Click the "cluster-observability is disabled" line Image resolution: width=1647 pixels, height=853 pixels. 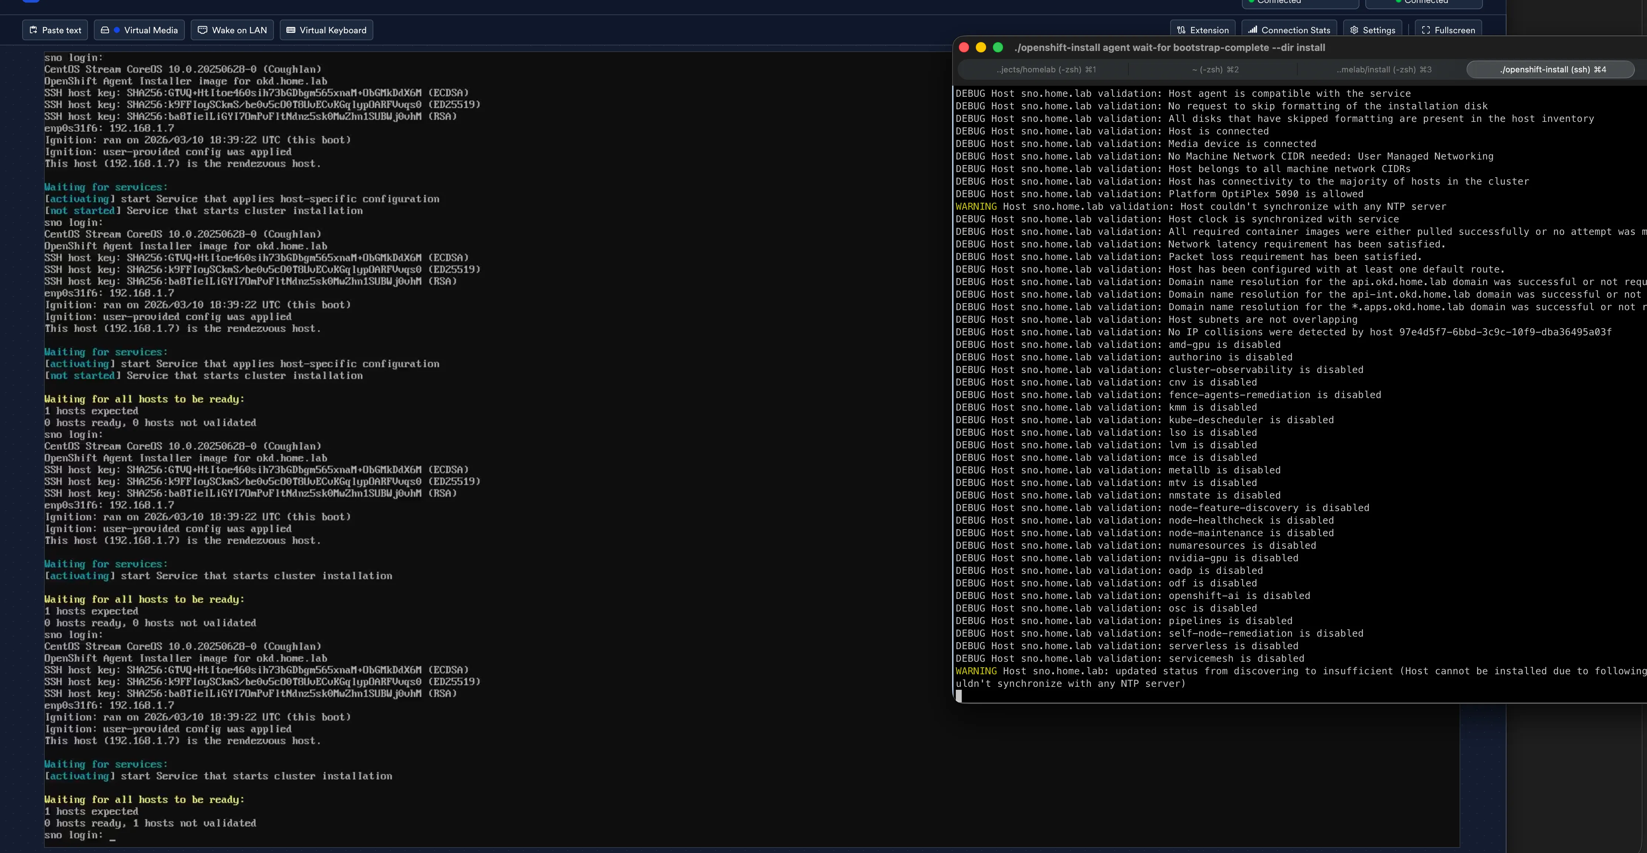[1160, 370]
